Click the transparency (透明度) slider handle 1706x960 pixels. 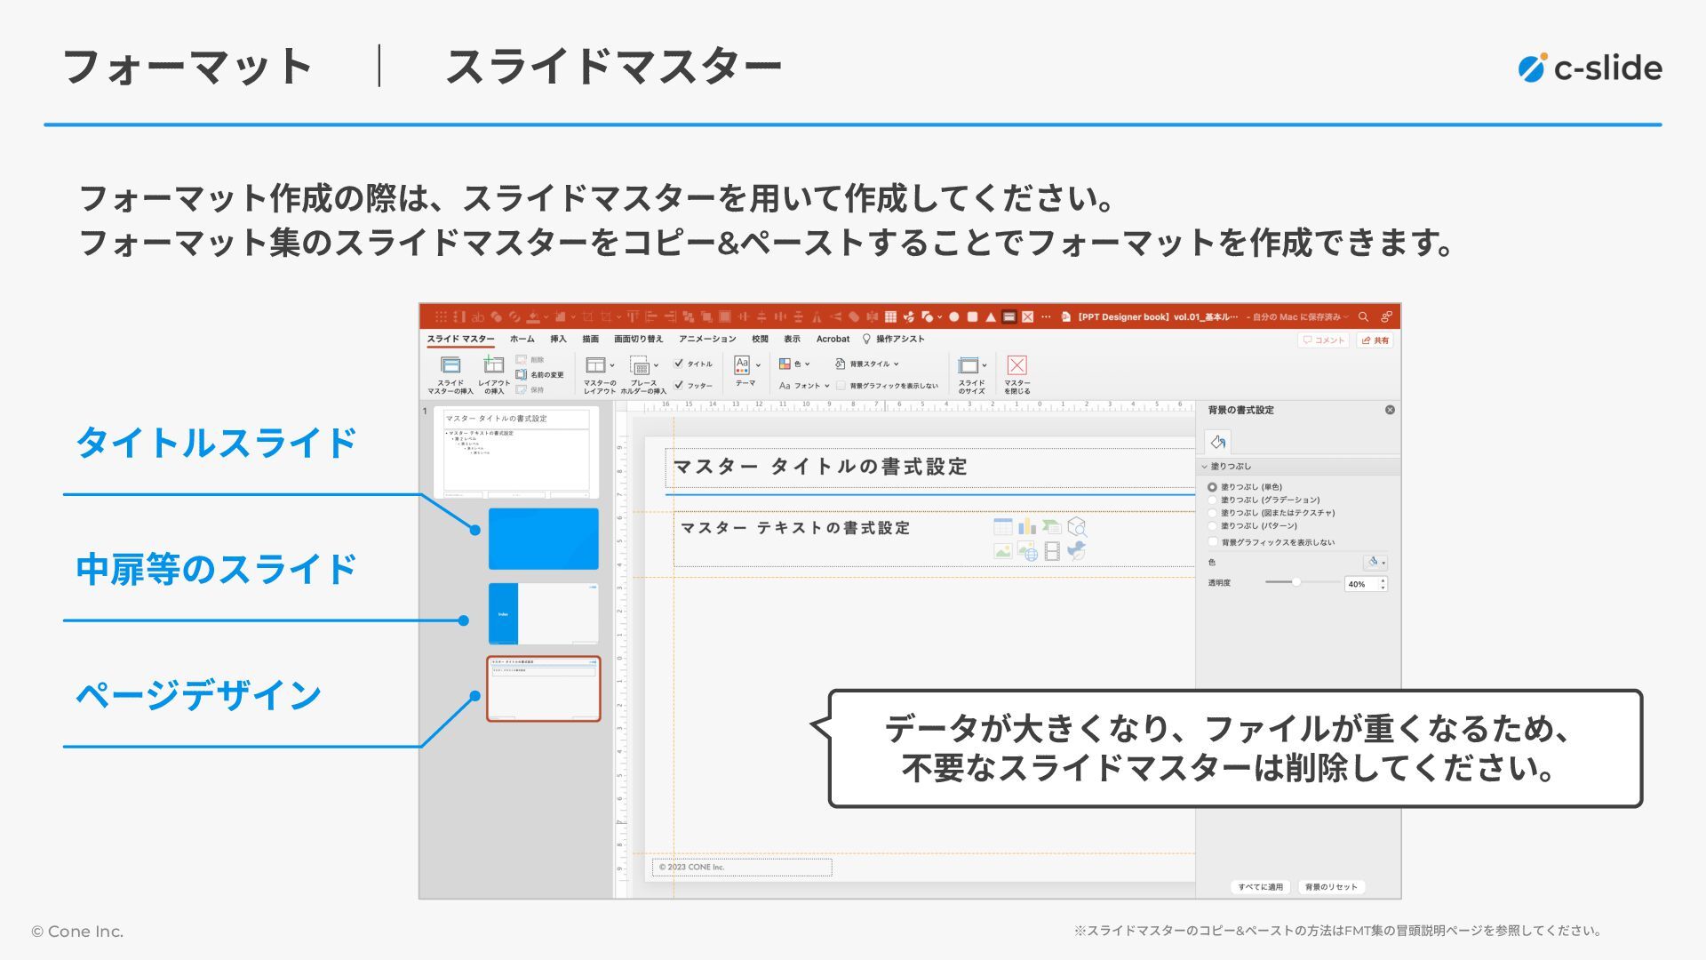click(x=1296, y=582)
